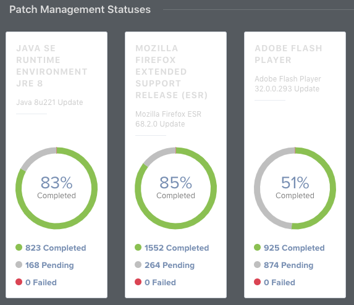This screenshot has height=305, width=354.
Task: Click red dot in Adobe Flash Failed row
Action: click(258, 282)
